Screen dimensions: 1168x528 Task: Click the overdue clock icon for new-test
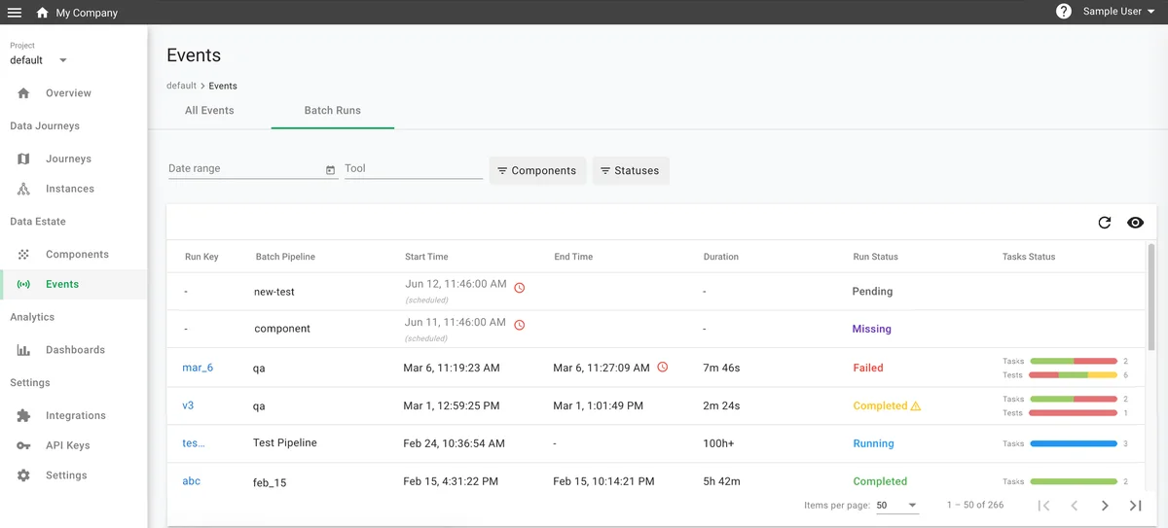pyautogui.click(x=519, y=288)
